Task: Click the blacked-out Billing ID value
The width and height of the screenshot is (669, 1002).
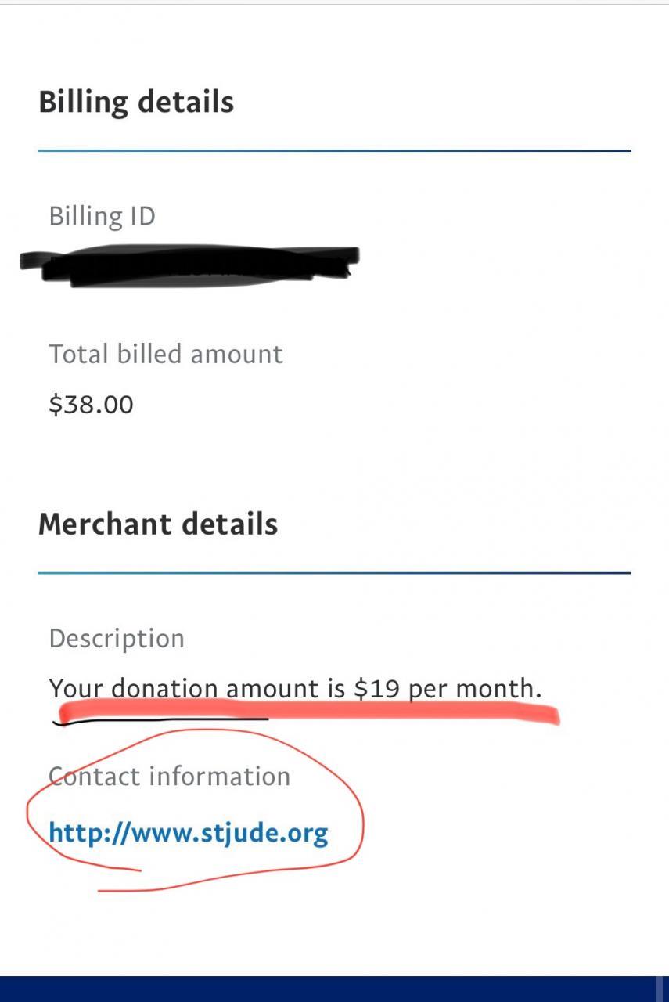Action: coord(188,266)
